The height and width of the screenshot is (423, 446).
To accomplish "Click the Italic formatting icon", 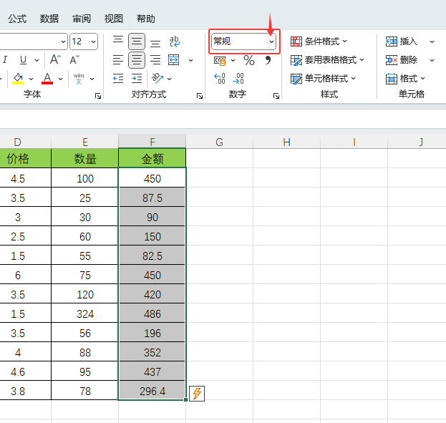I will (5, 59).
